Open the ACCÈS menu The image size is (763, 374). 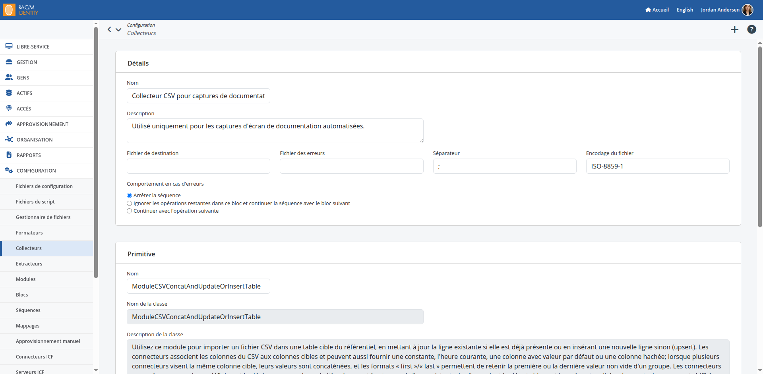click(x=46, y=109)
